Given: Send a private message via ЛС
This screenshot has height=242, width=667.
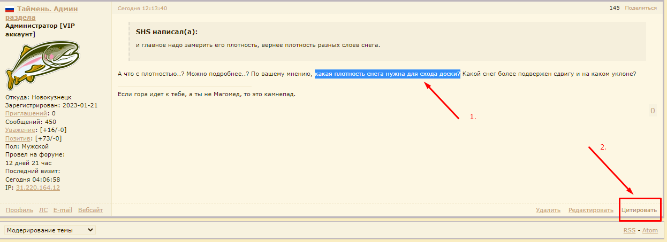Looking at the screenshot, I should pyautogui.click(x=43, y=210).
